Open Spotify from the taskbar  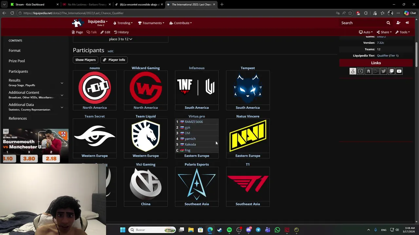pos(229,230)
